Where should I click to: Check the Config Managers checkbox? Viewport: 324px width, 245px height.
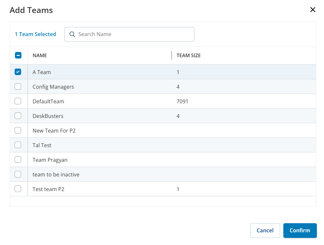[18, 86]
